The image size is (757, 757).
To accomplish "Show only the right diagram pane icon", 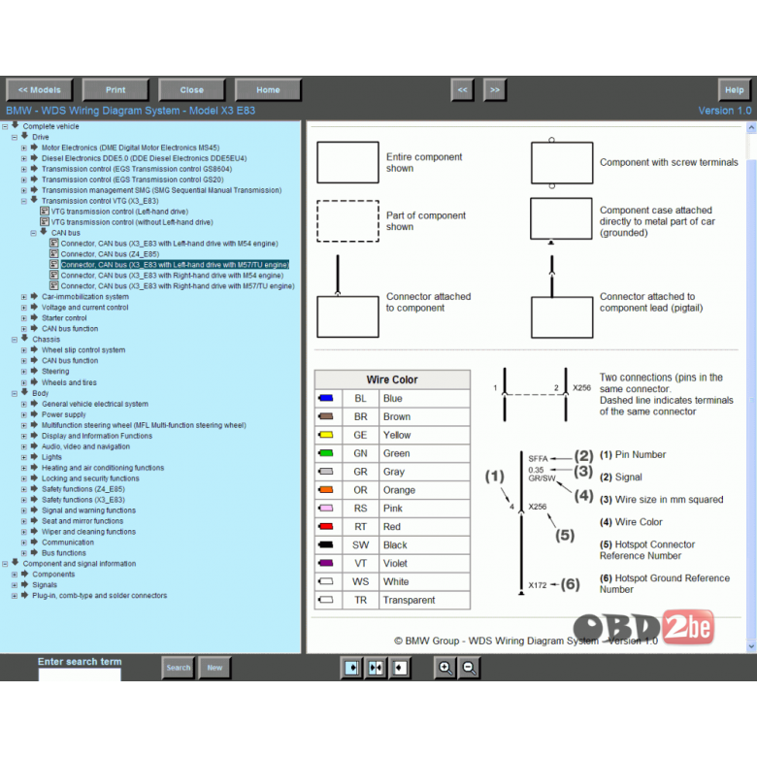I will [x=400, y=668].
